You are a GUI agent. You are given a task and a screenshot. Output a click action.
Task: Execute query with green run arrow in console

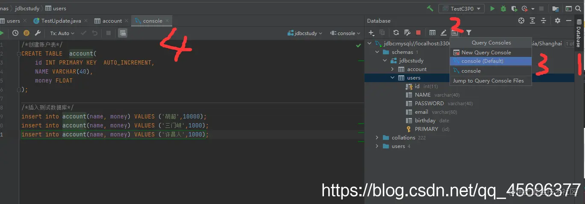click(x=2, y=33)
